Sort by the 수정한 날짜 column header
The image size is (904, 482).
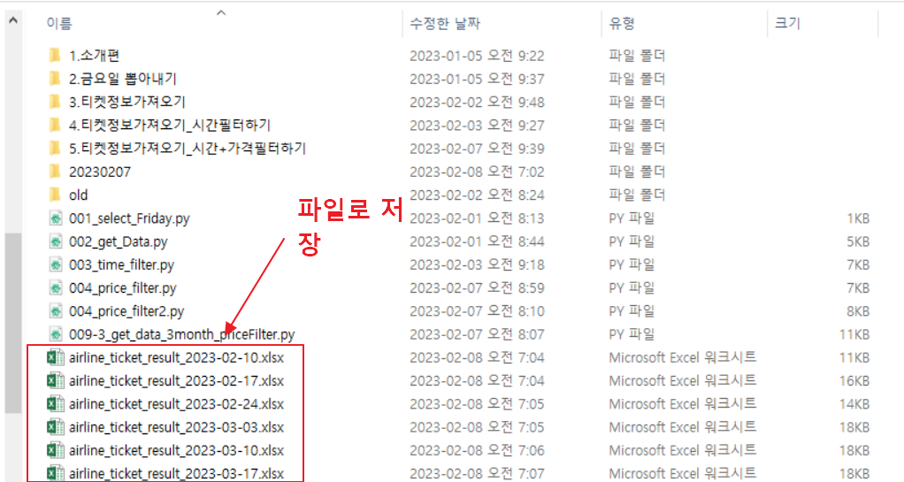click(445, 24)
